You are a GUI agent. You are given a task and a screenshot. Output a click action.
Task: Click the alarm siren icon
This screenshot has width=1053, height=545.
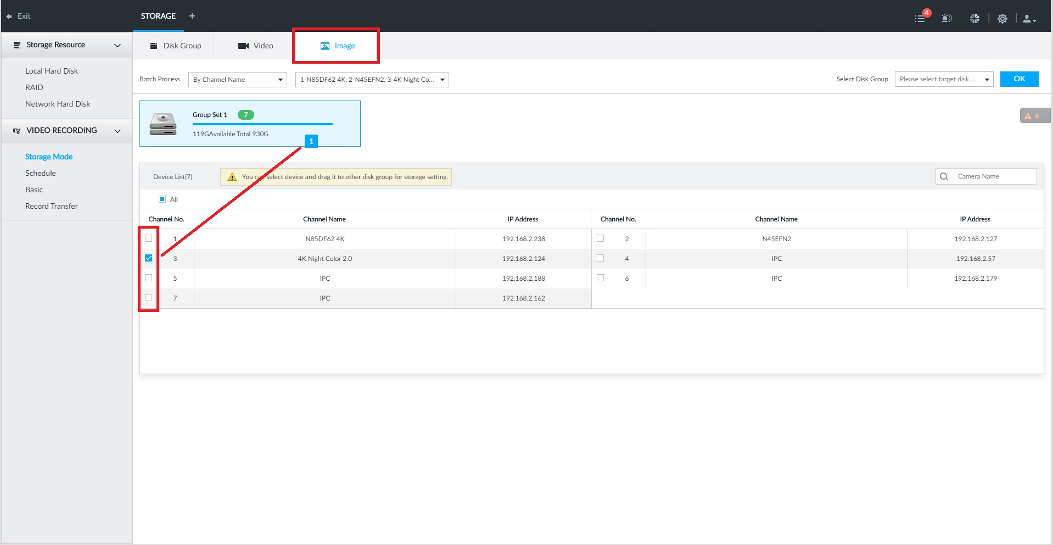[946, 18]
